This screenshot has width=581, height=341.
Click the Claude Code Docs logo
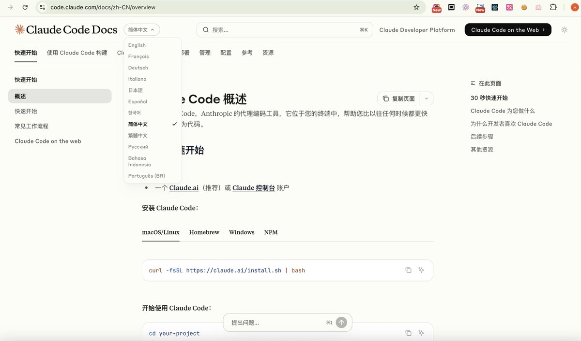coord(66,29)
